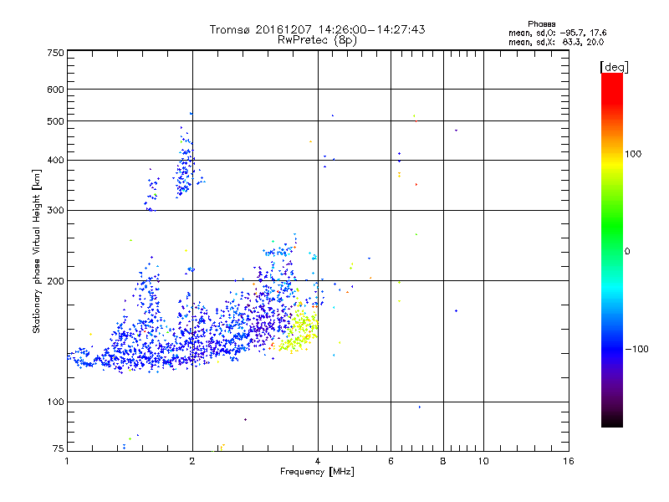Click the y-axis tick label '600'

tap(55, 90)
